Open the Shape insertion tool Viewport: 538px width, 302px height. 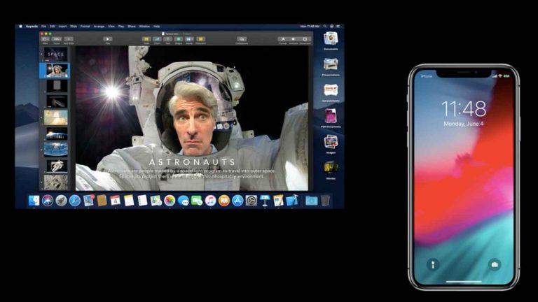179,39
